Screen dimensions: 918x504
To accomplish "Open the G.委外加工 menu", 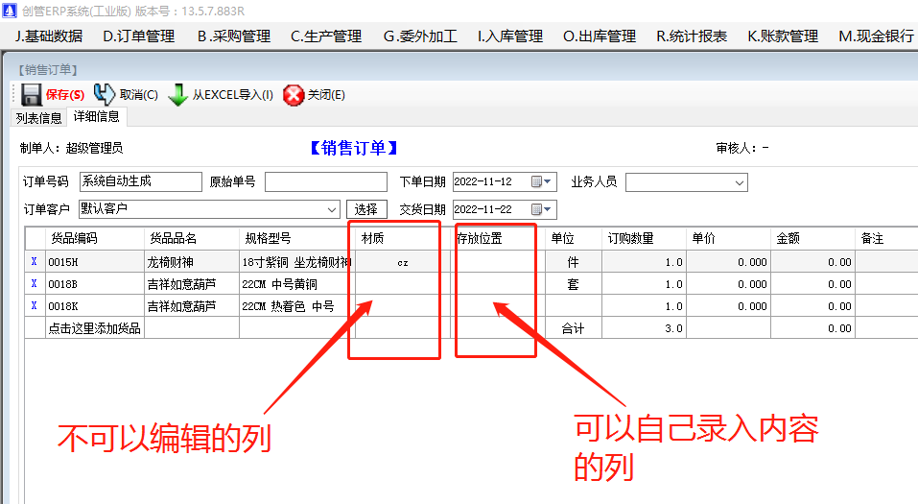I will (x=420, y=36).
